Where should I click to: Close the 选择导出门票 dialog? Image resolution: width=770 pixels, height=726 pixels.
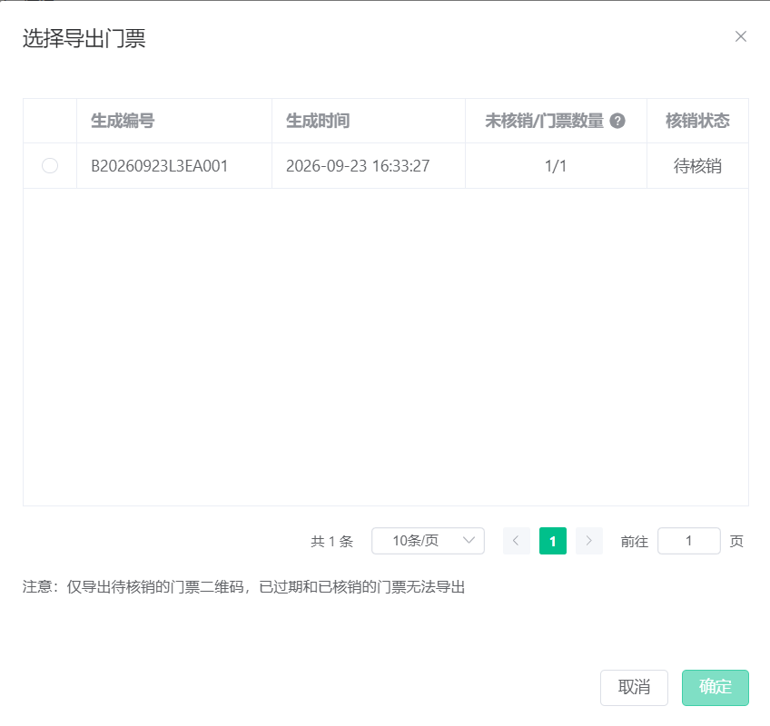[x=741, y=36]
